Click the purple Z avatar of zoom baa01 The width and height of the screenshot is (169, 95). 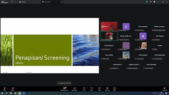[x=126, y=26]
